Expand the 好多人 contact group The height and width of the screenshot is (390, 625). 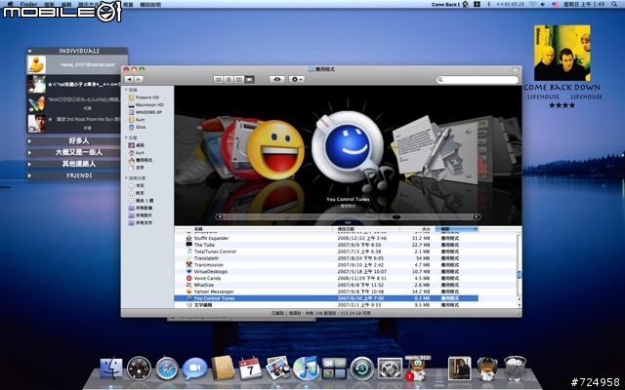coord(30,140)
